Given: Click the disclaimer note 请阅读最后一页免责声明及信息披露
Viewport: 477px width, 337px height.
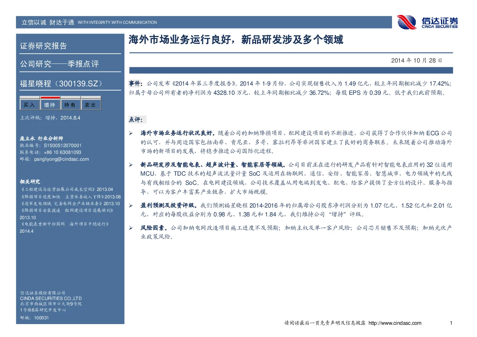Looking at the screenshot, I should [x=325, y=323].
